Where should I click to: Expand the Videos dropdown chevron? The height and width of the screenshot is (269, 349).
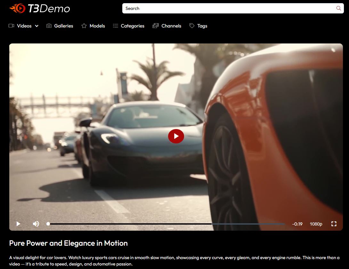[37, 26]
